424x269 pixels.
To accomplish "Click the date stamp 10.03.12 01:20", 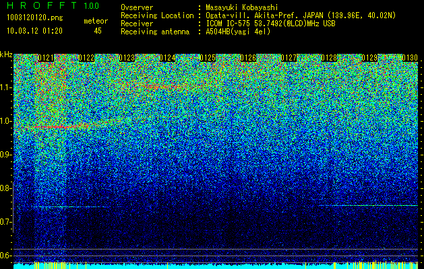I will (34, 31).
